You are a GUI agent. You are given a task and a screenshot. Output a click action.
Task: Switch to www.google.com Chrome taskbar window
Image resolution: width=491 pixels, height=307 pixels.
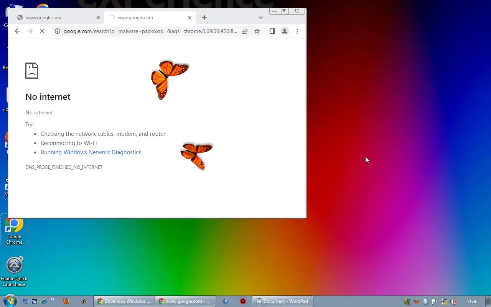coord(185,301)
